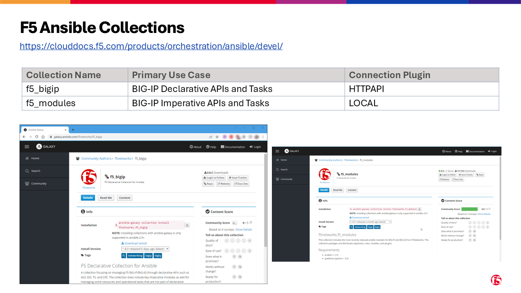
Task: Open the f5_modules Install Version dropdown
Action: [370, 222]
